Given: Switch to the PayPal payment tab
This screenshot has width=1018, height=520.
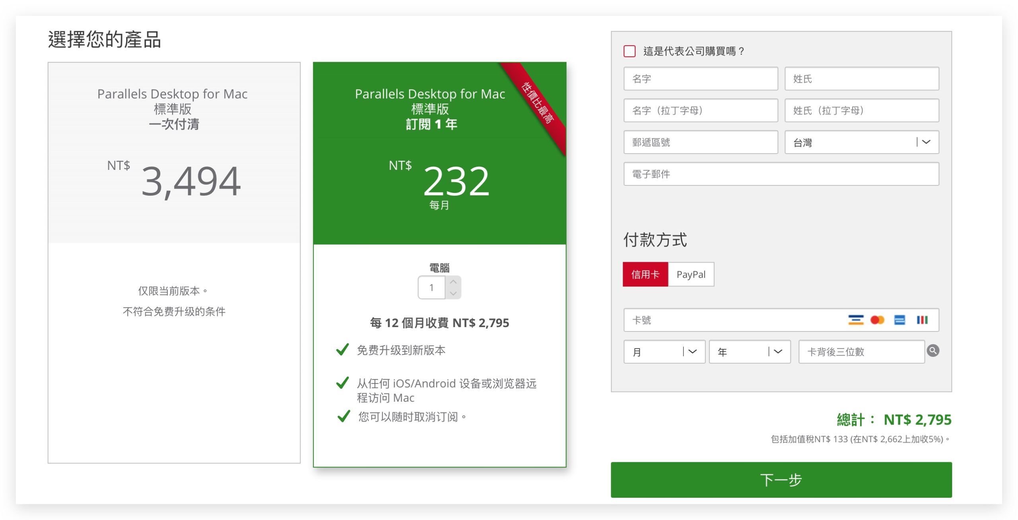Looking at the screenshot, I should click(691, 275).
